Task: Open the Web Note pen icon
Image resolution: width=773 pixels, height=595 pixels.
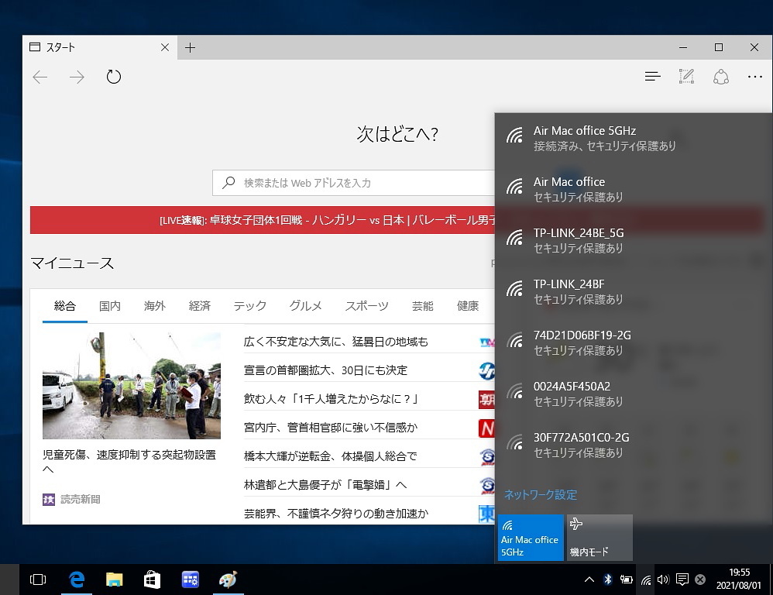Action: (686, 77)
